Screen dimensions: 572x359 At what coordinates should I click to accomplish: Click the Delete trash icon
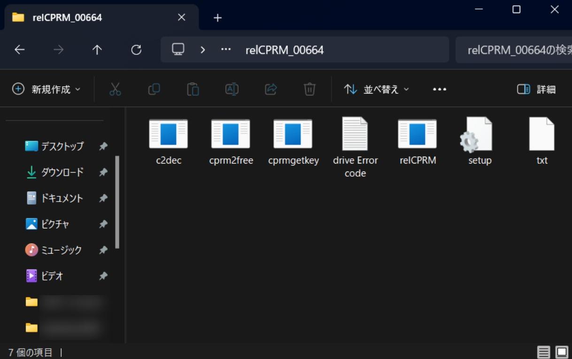tap(309, 89)
